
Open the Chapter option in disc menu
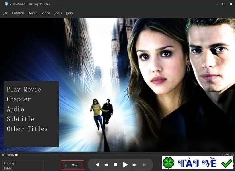pyautogui.click(x=19, y=99)
